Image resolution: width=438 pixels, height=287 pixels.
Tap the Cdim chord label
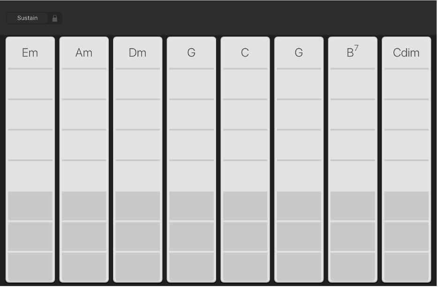pyautogui.click(x=406, y=53)
